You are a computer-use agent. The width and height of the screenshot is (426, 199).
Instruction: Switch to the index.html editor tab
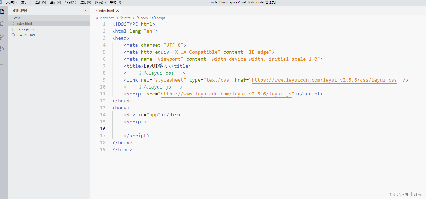pos(106,11)
